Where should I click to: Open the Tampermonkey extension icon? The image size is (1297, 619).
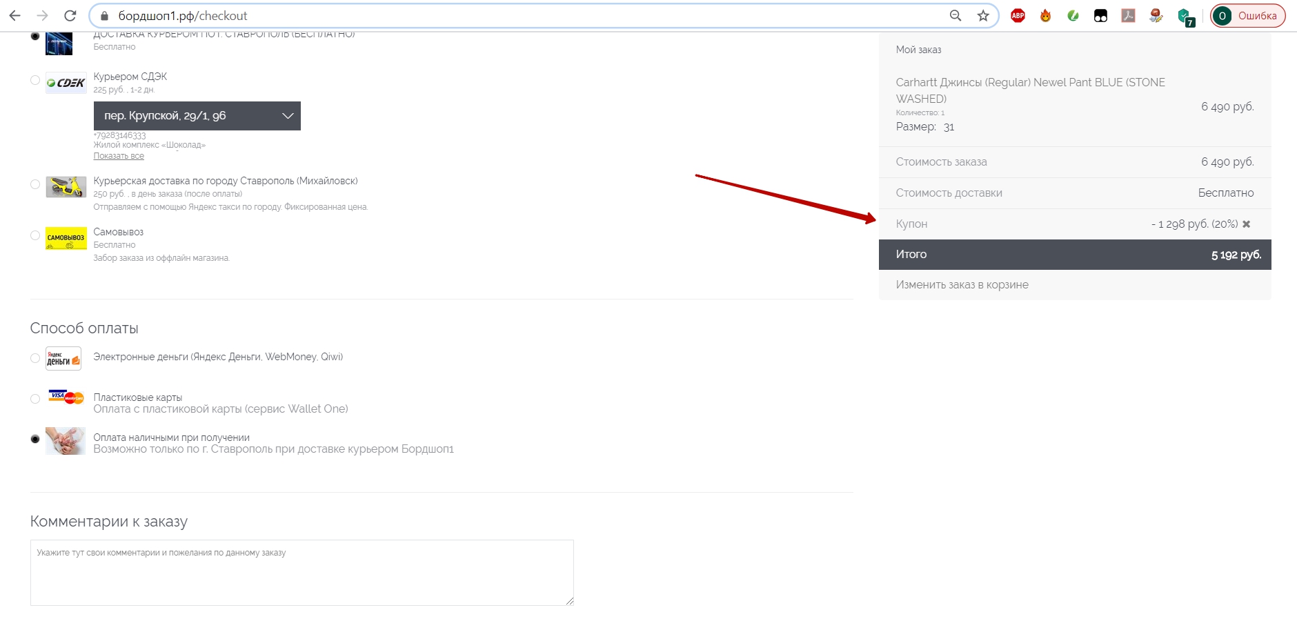click(x=1100, y=16)
